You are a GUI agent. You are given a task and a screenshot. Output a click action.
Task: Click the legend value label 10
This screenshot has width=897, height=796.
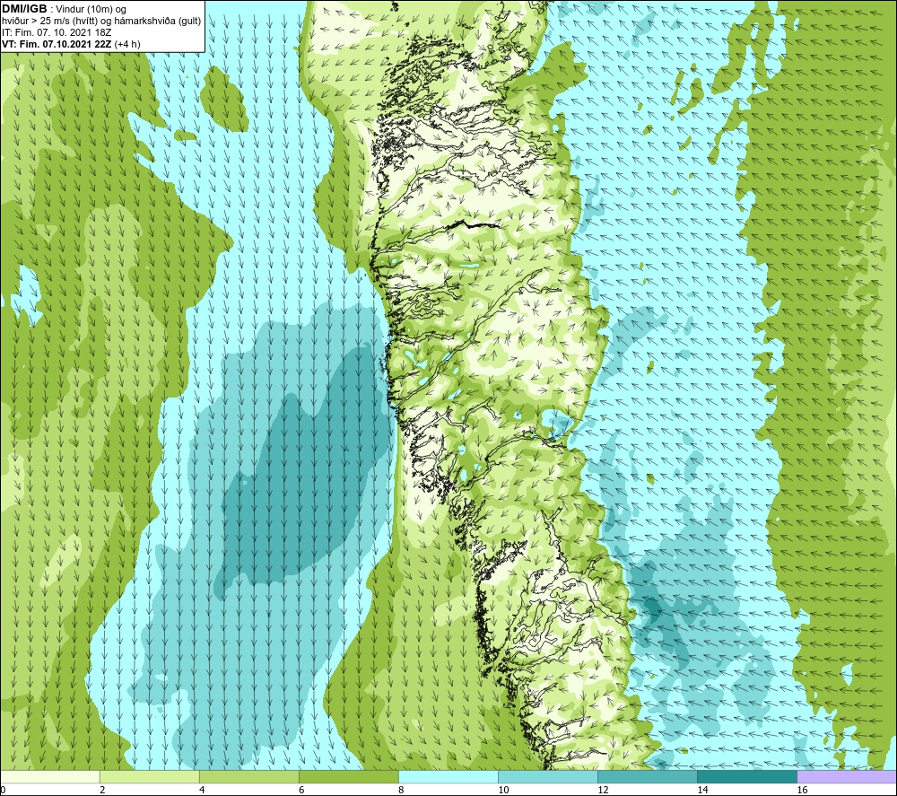coord(503,791)
